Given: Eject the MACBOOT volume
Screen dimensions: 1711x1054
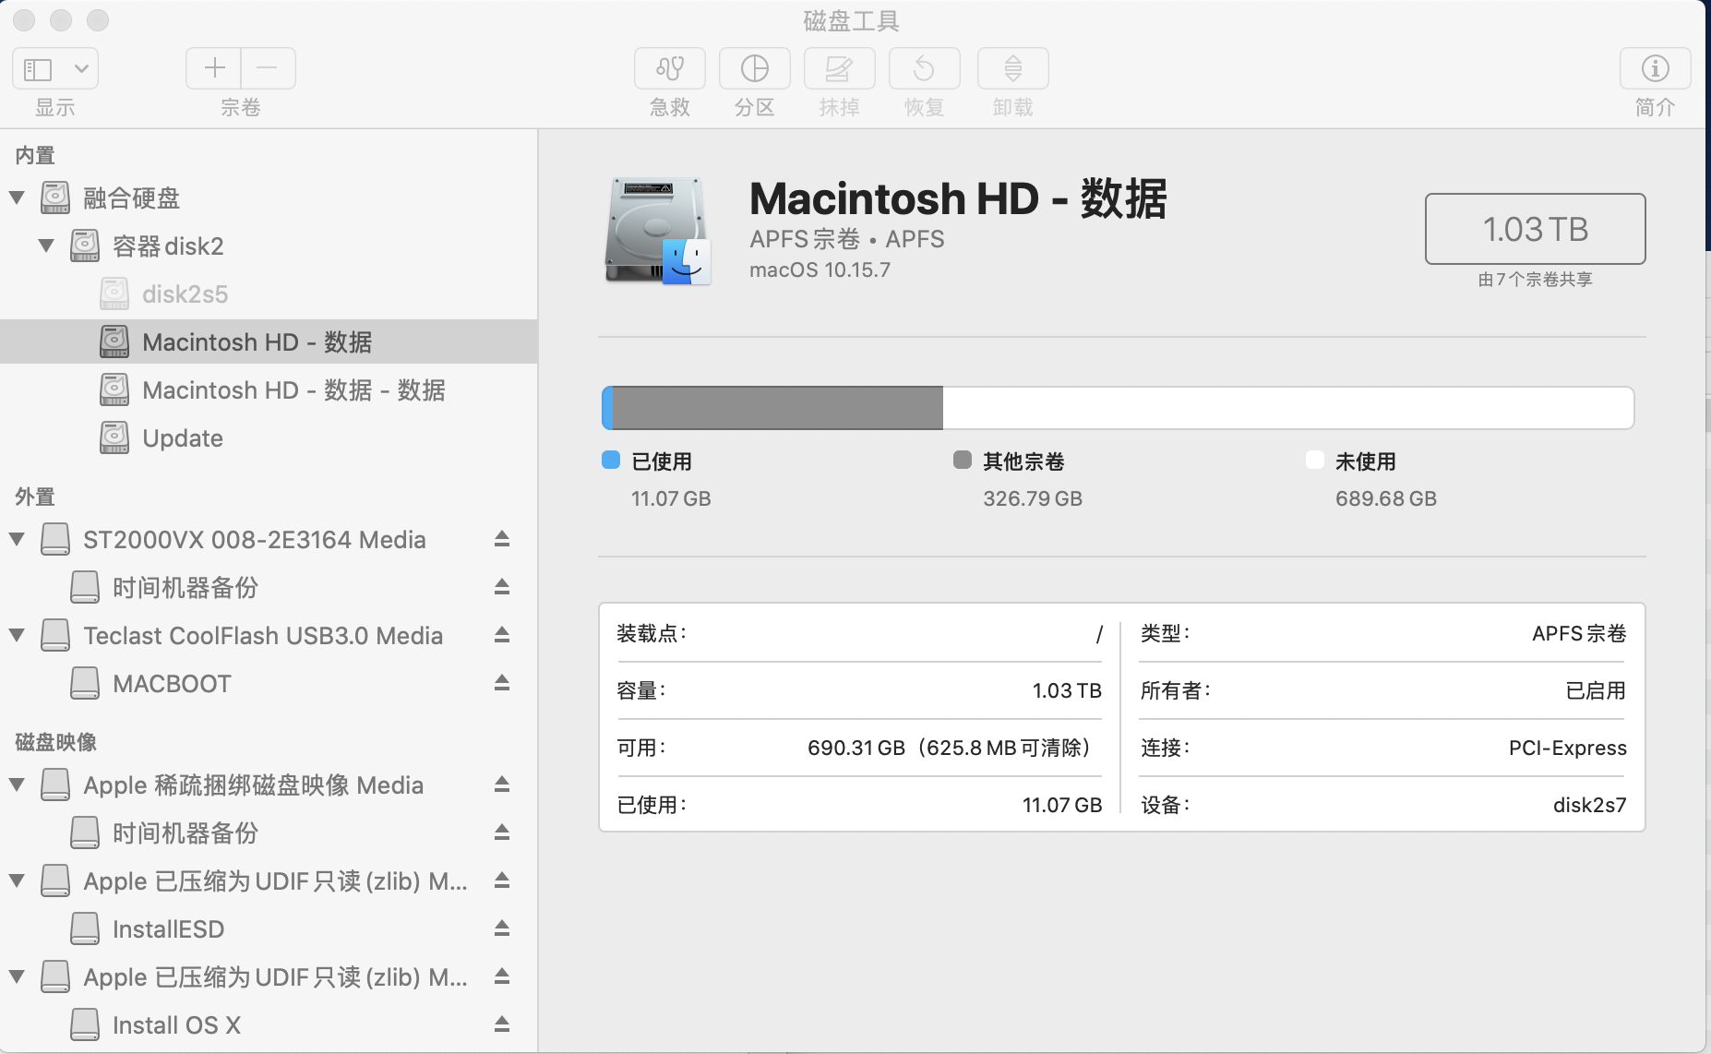Looking at the screenshot, I should [x=502, y=683].
